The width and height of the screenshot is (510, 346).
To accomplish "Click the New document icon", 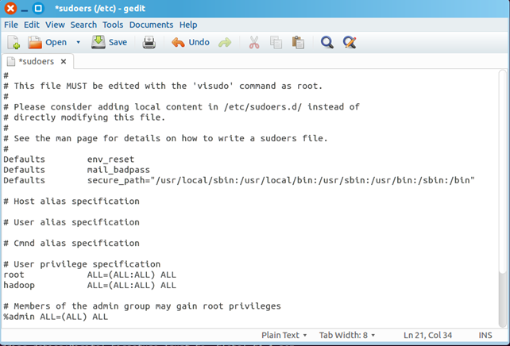I will coord(13,42).
